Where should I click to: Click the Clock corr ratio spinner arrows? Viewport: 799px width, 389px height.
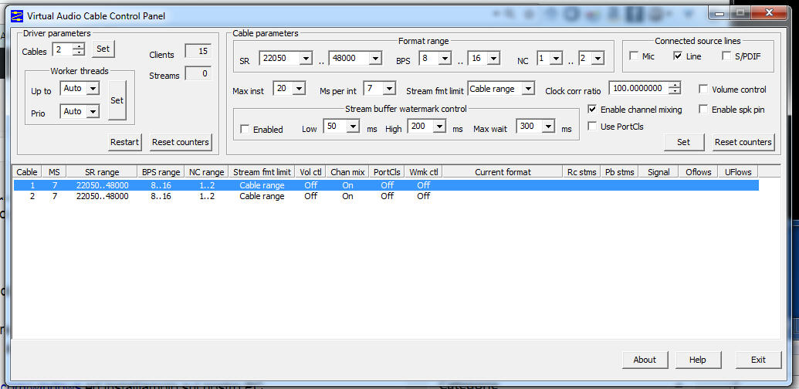point(675,88)
